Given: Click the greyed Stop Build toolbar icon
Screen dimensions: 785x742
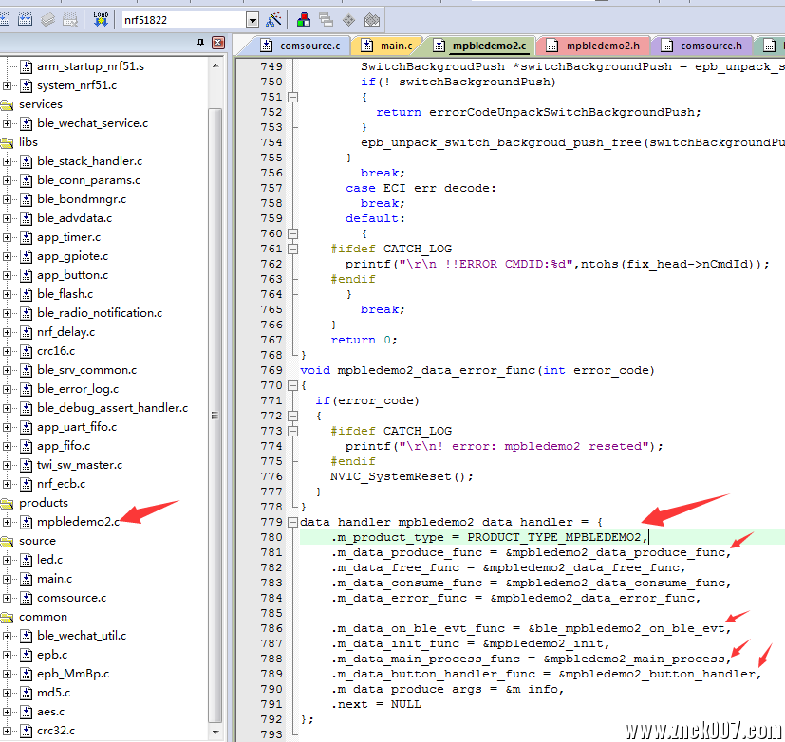Looking at the screenshot, I should pyautogui.click(x=70, y=20).
